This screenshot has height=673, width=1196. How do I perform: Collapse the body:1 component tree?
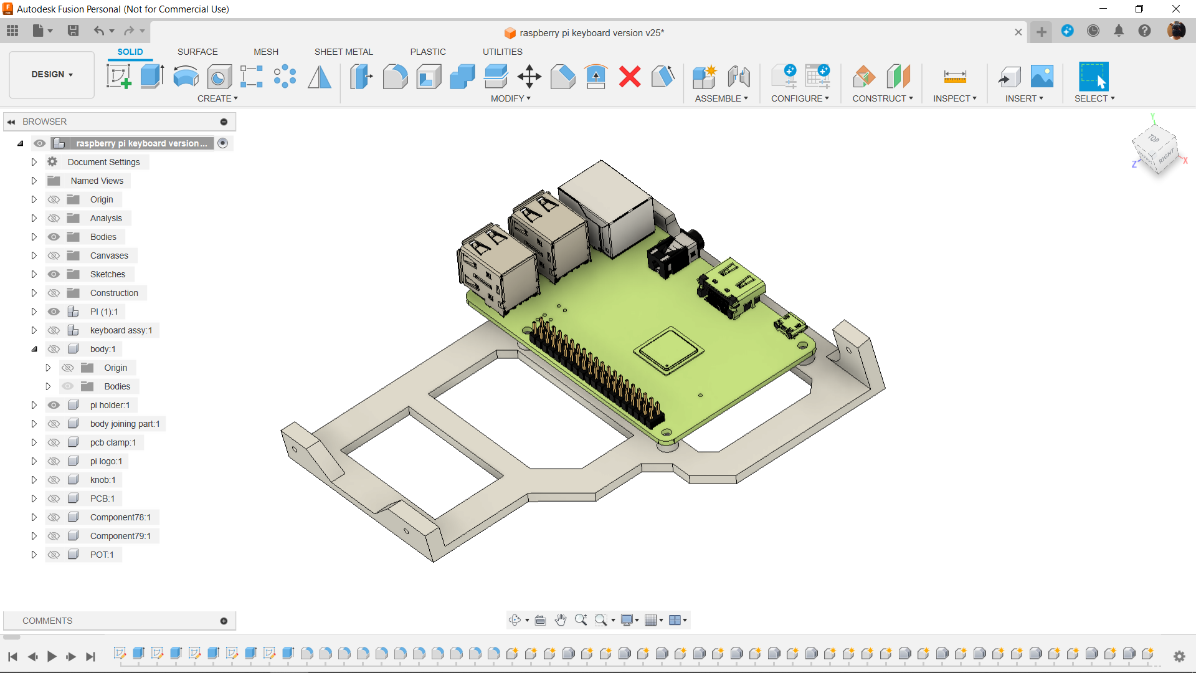pos(34,349)
